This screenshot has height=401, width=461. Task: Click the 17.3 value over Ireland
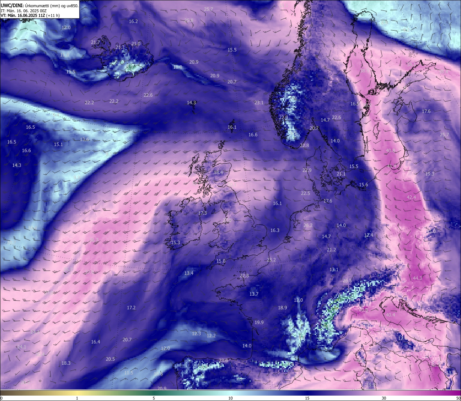(x=202, y=213)
